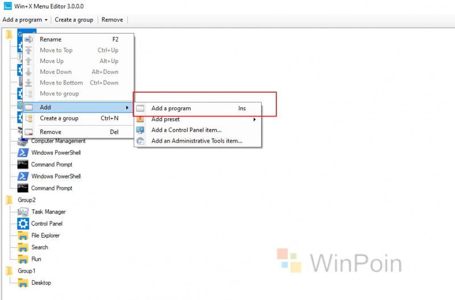The height and width of the screenshot is (300, 455).
Task: Click Remove toolbar button
Action: [x=112, y=20]
